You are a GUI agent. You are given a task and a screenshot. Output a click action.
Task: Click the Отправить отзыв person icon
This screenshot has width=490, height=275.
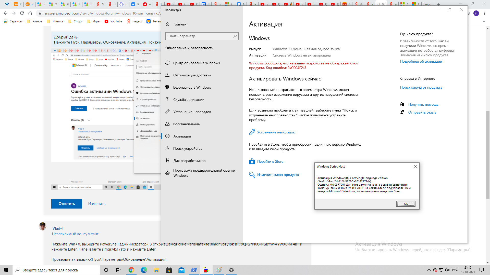(402, 112)
